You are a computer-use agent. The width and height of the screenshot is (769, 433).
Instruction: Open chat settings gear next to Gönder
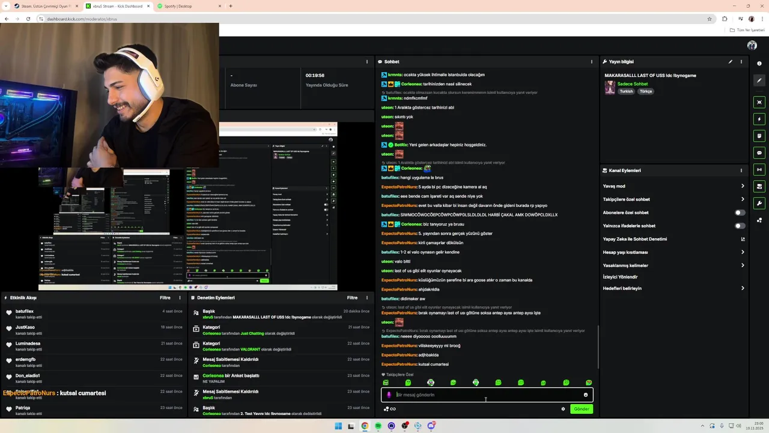point(563,409)
